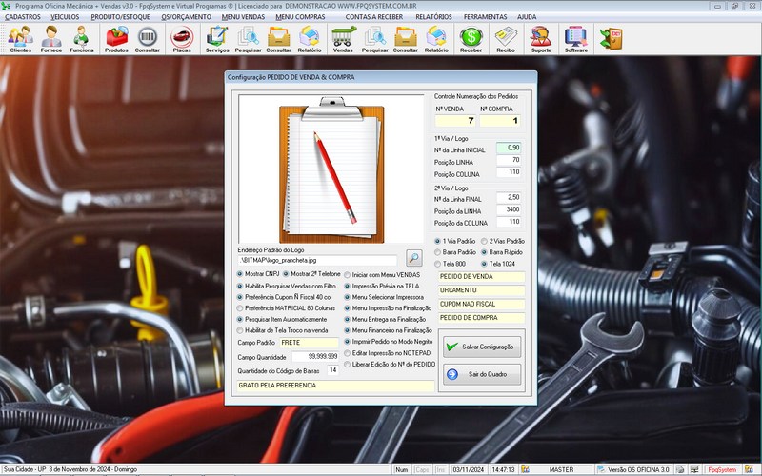Open the Clientes toolbar icon

pos(20,38)
